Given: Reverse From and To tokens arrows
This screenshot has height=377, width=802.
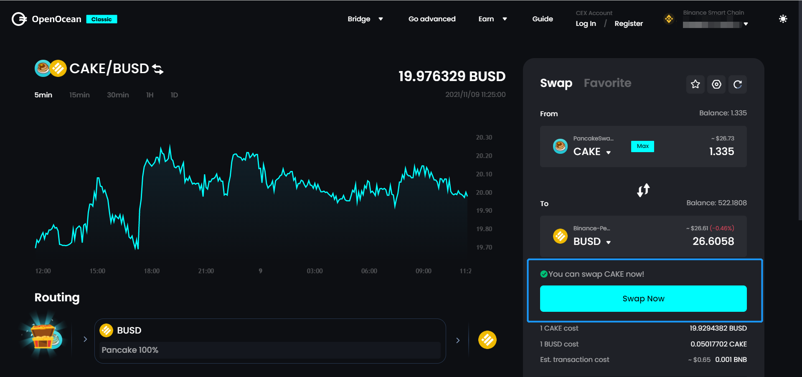Looking at the screenshot, I should click(643, 190).
